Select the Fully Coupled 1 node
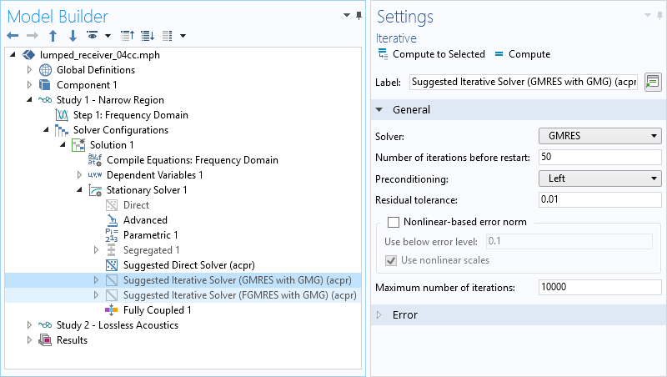The image size is (667, 377). [x=157, y=310]
